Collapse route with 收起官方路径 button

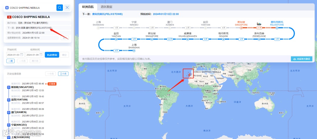click(x=302, y=59)
